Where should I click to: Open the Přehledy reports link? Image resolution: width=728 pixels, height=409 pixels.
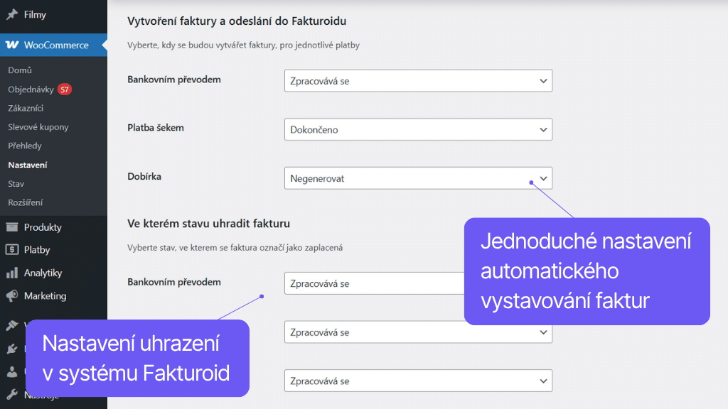(25, 146)
